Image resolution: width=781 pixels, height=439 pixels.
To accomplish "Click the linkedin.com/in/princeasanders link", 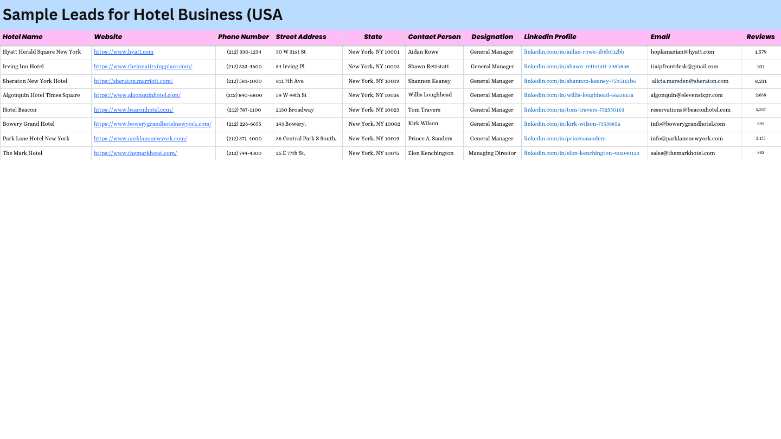I will point(565,138).
